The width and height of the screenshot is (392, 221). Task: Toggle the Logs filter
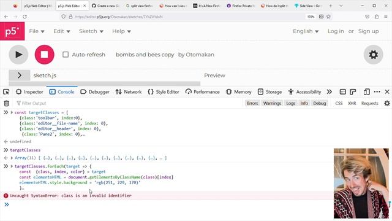[290, 103]
